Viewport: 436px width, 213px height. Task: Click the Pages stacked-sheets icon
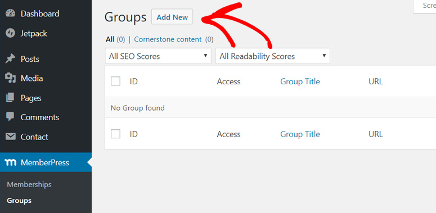10,98
